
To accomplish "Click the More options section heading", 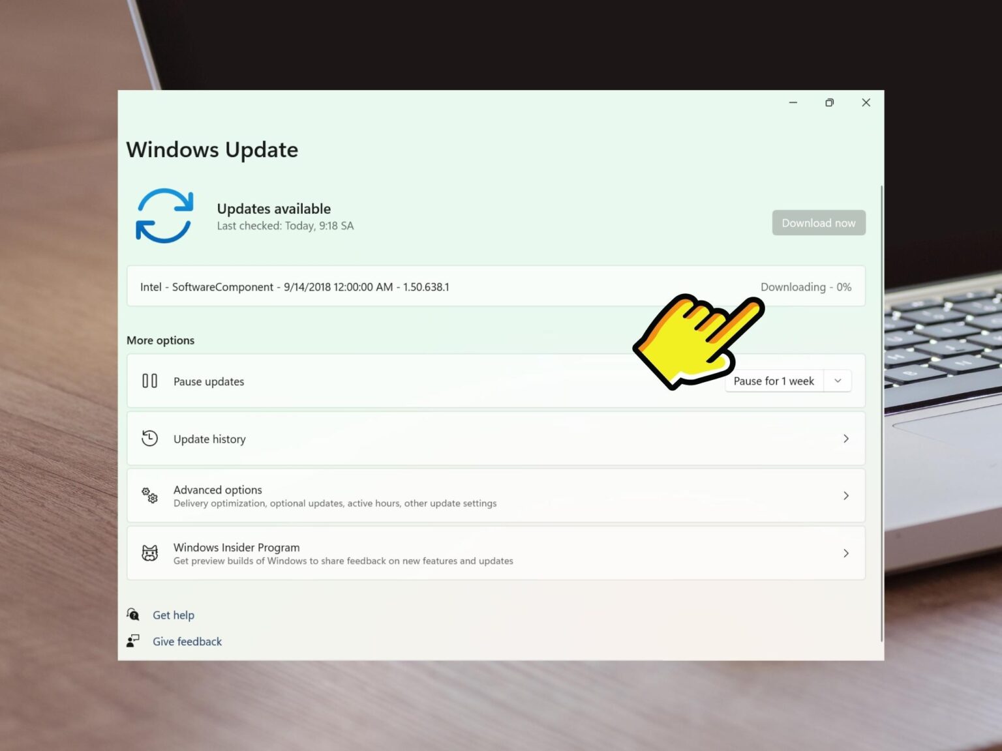I will click(x=160, y=340).
